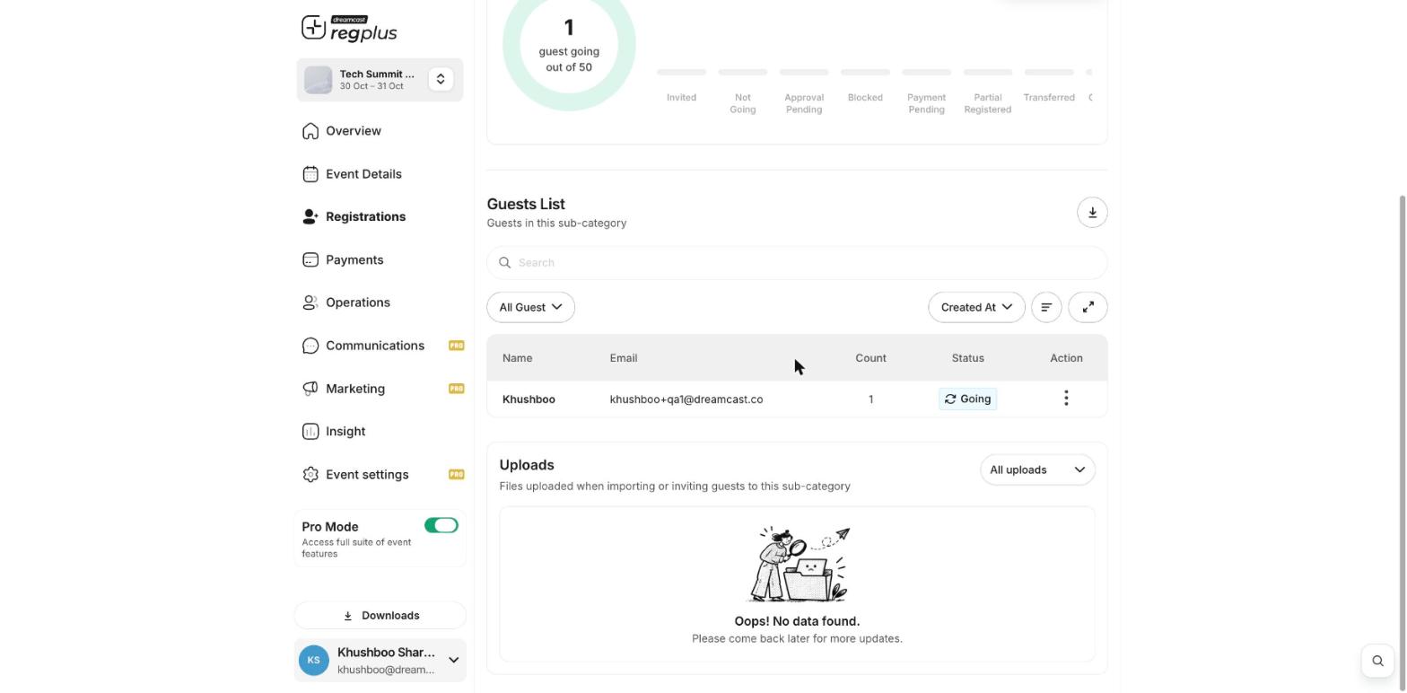The width and height of the screenshot is (1407, 693).
Task: Open the Overview home icon
Action: [310, 131]
